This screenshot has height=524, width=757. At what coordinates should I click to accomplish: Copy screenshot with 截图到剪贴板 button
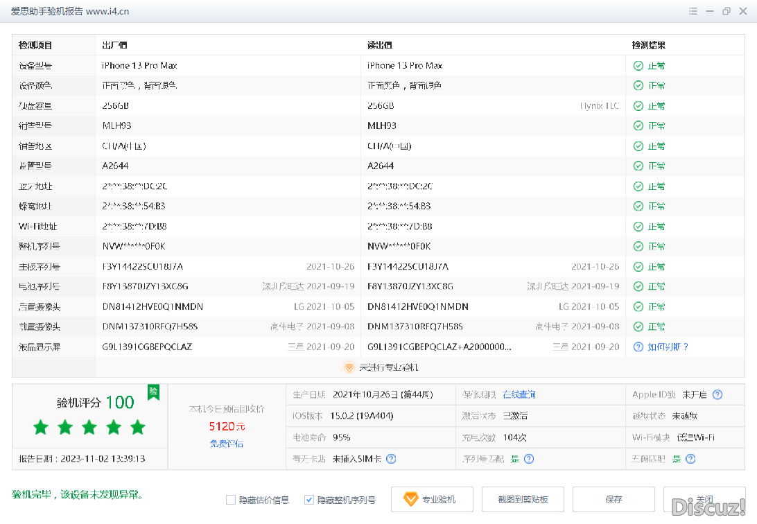(x=523, y=499)
